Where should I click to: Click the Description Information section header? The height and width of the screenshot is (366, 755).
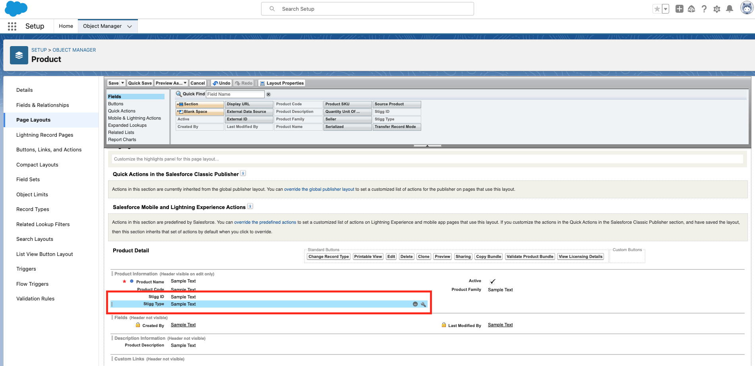160,338
